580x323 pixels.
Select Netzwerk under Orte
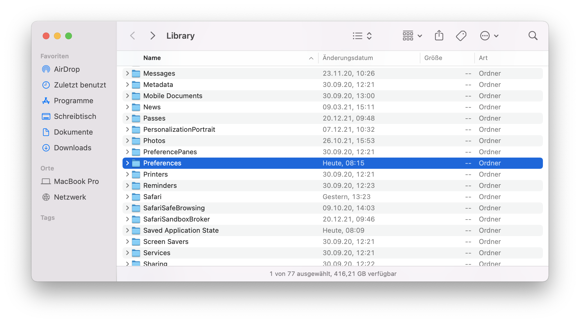click(70, 197)
